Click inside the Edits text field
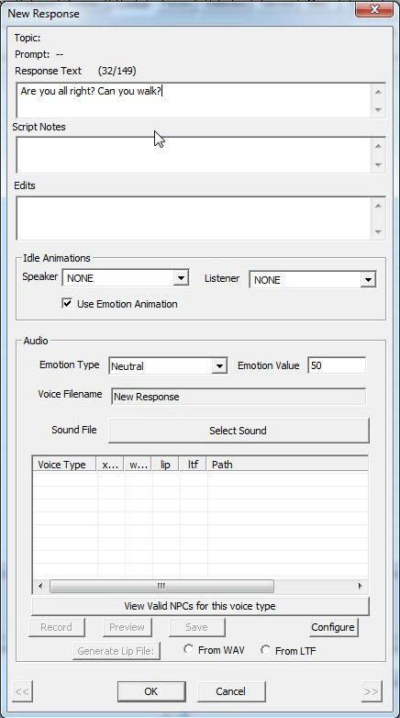 (194, 219)
